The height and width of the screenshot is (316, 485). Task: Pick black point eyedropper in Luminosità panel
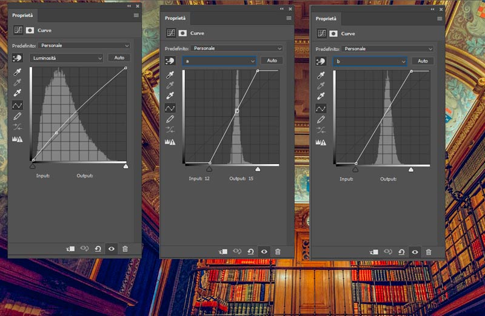pyautogui.click(x=18, y=72)
